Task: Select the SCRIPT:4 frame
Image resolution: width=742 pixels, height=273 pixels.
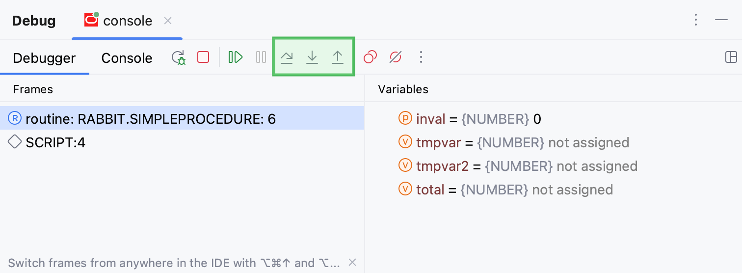Action: click(55, 142)
